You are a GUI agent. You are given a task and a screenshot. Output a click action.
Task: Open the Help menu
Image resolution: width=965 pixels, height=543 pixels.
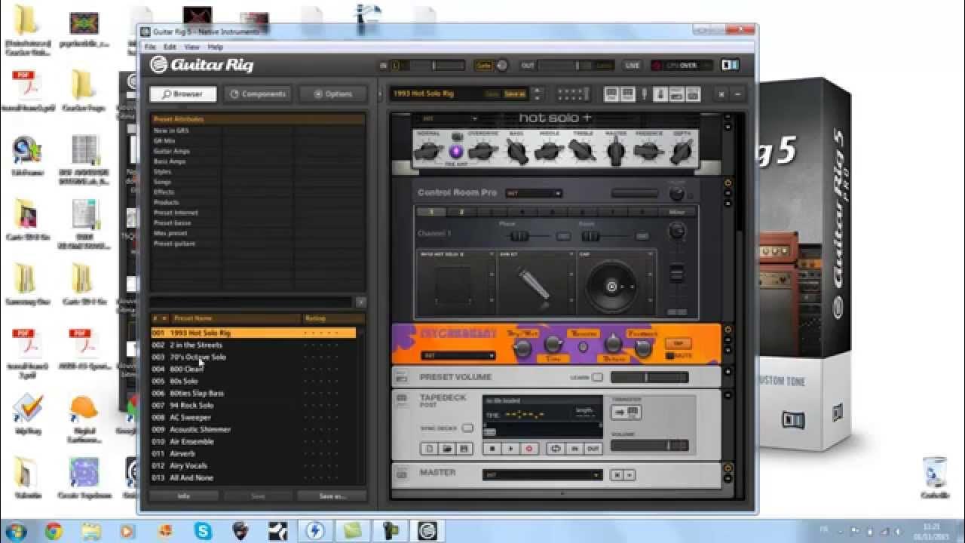point(216,47)
